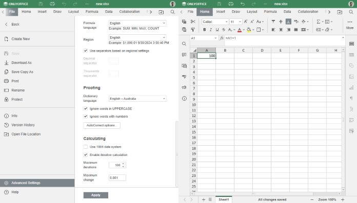The image size is (357, 203).
Task: Align cell content to bottom
Action: pos(288,21)
